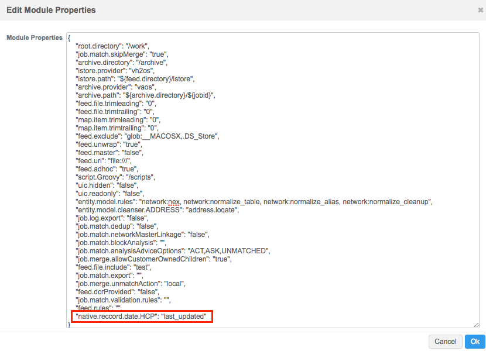Click the Ok button
The height and width of the screenshot is (351, 486).
475,342
